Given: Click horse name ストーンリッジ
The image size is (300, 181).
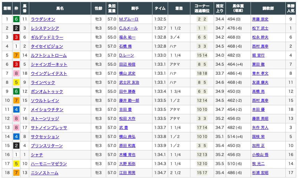Looking at the screenshot, I should [45, 119].
